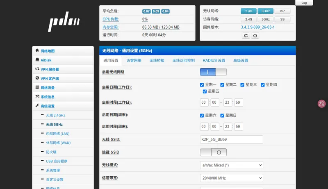Uncheck the 星期六 checkbox
The image size is (328, 189).
coord(202,115)
